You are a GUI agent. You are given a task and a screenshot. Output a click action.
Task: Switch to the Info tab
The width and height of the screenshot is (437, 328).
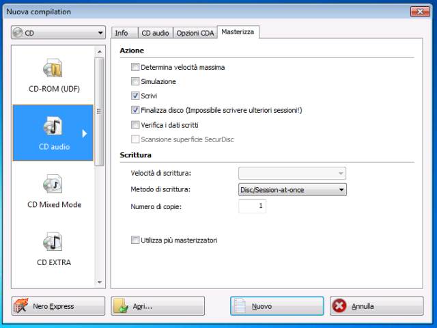click(122, 33)
